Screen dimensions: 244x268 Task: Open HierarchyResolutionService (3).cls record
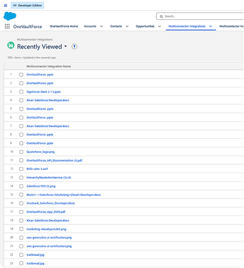point(49,178)
